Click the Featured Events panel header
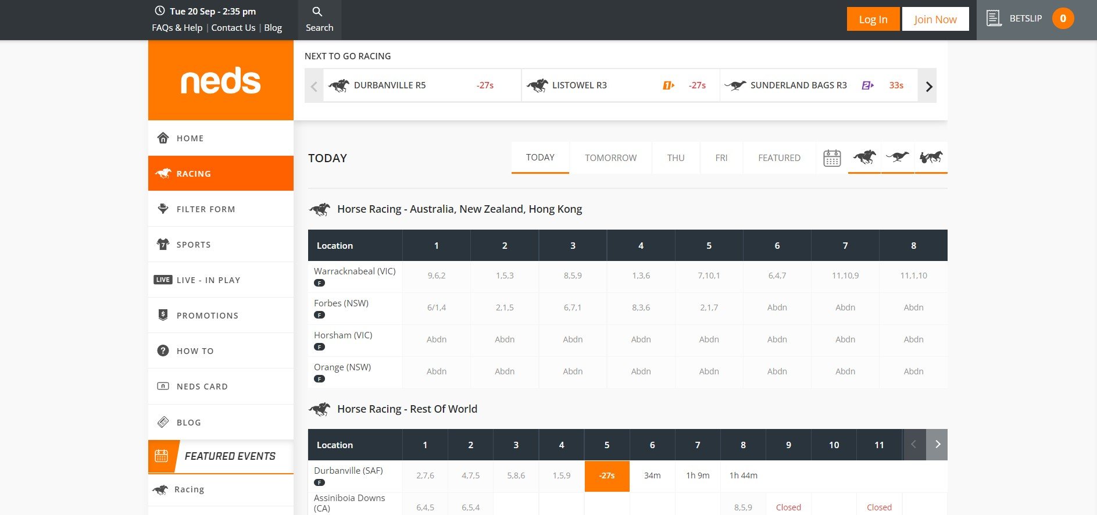1097x515 pixels. (x=221, y=456)
